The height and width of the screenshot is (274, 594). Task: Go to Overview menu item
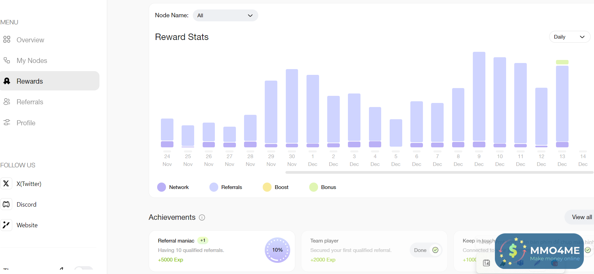(x=30, y=40)
